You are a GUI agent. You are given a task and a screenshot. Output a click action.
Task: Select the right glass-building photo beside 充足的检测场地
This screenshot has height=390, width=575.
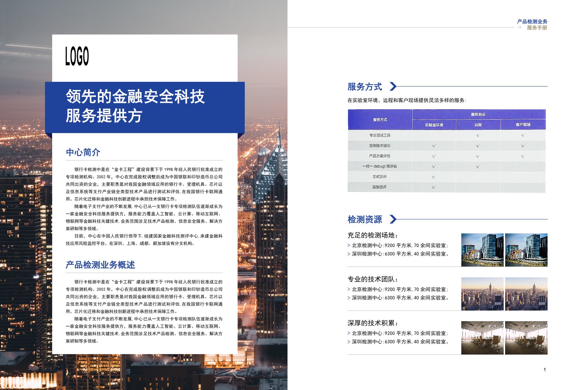[526, 250]
